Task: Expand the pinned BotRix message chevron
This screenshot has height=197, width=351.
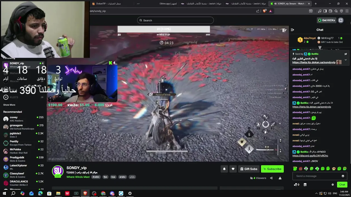Action: coord(346,60)
